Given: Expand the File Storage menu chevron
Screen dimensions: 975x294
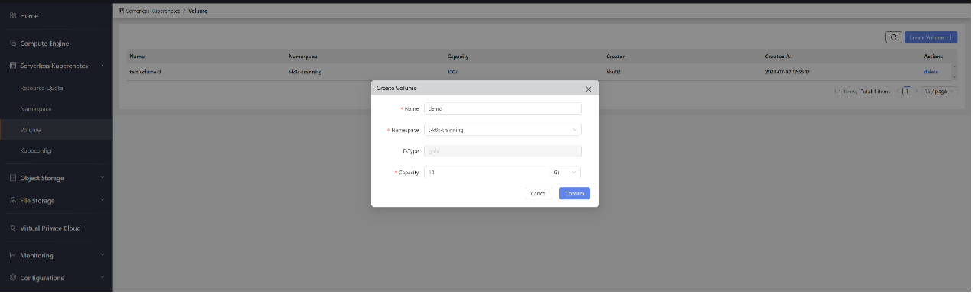Looking at the screenshot, I should point(103,201).
